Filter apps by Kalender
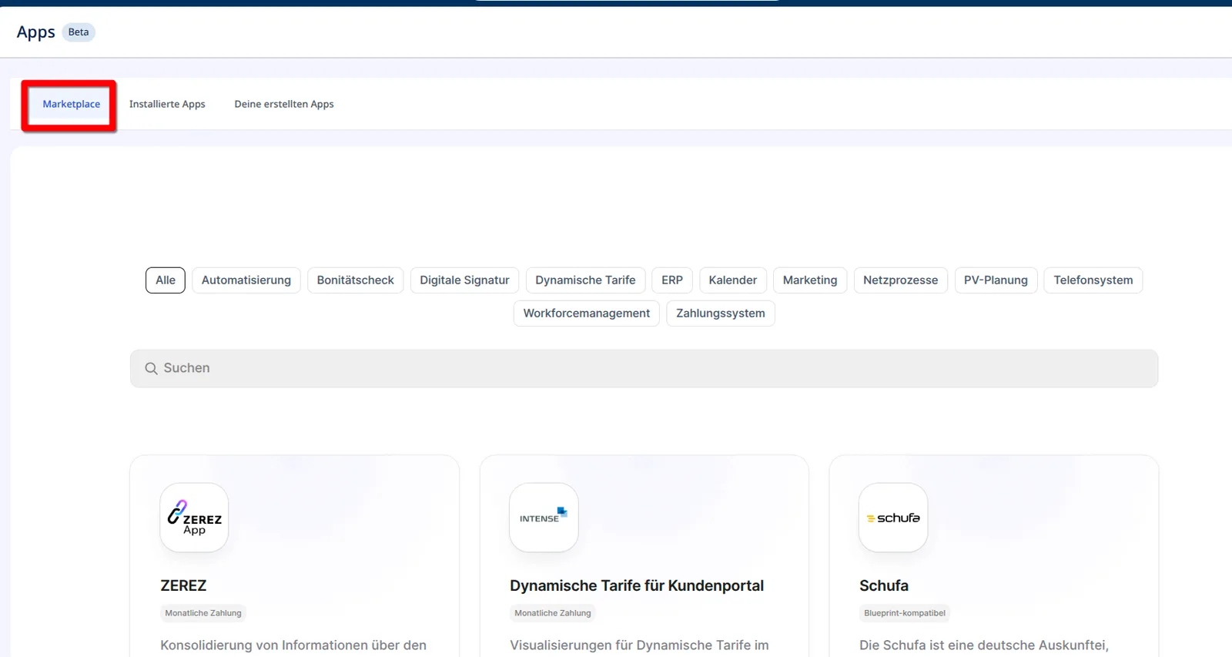 pyautogui.click(x=733, y=280)
